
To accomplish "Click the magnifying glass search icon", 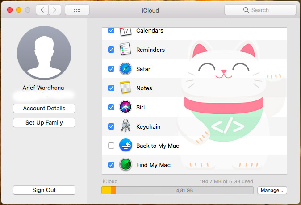I will 246,10.
